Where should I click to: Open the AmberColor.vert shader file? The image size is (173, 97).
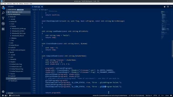click(x=16, y=67)
